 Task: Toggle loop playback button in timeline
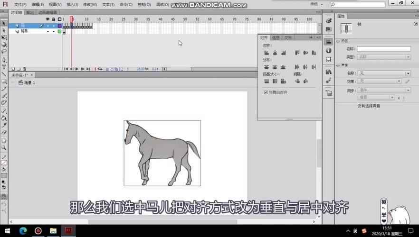coord(100,69)
